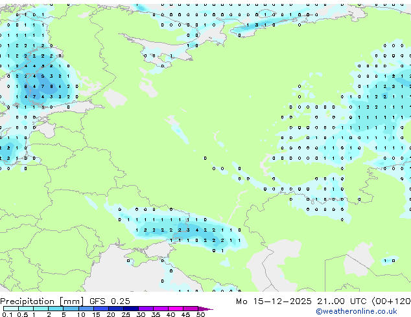The width and height of the screenshot is (411, 317).
Task: Click the 'Mo 15-12-2025' date text
Action: pos(274,301)
